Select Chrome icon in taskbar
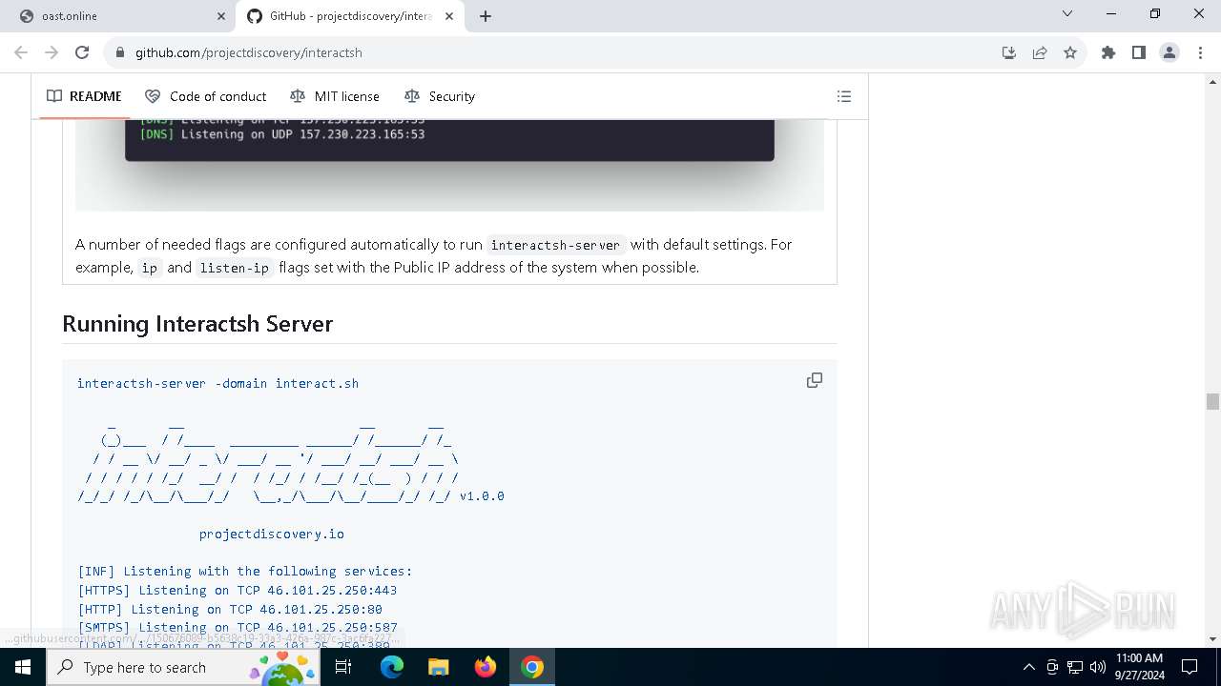Viewport: 1221px width, 686px height. 532,667
